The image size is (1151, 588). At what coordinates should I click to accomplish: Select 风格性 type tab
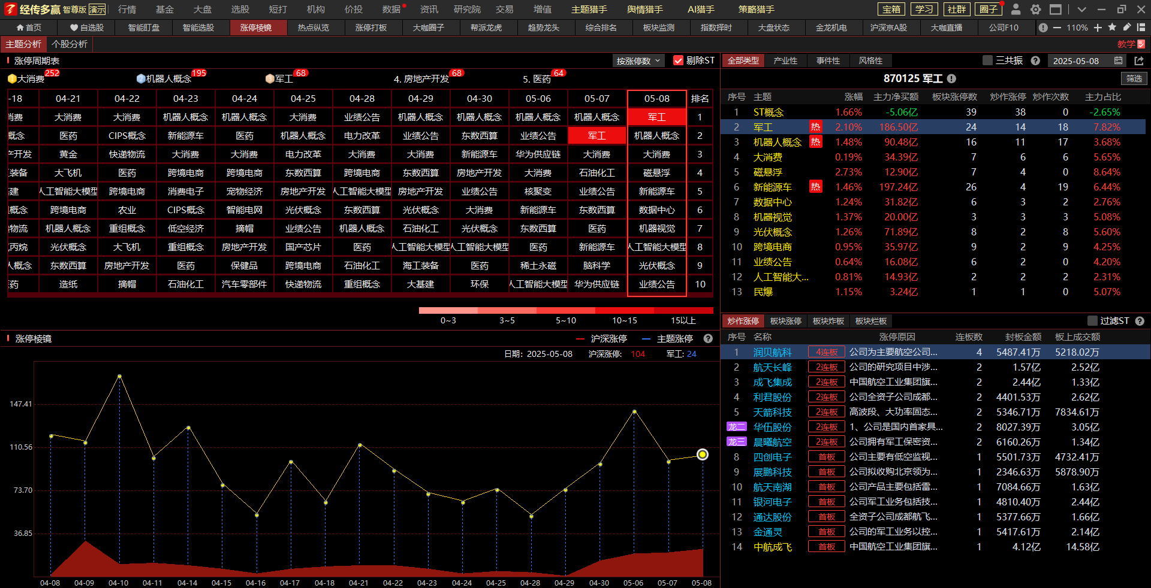coord(870,60)
